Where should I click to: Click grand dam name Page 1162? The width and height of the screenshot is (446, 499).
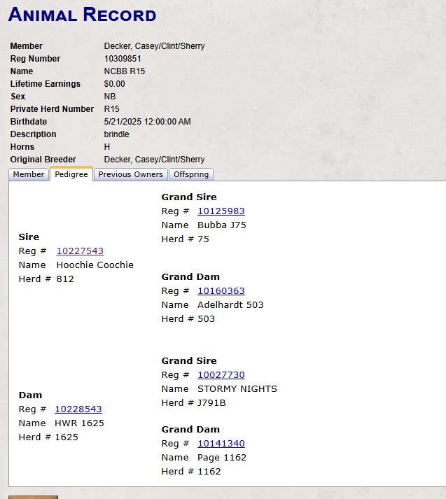tap(222, 457)
